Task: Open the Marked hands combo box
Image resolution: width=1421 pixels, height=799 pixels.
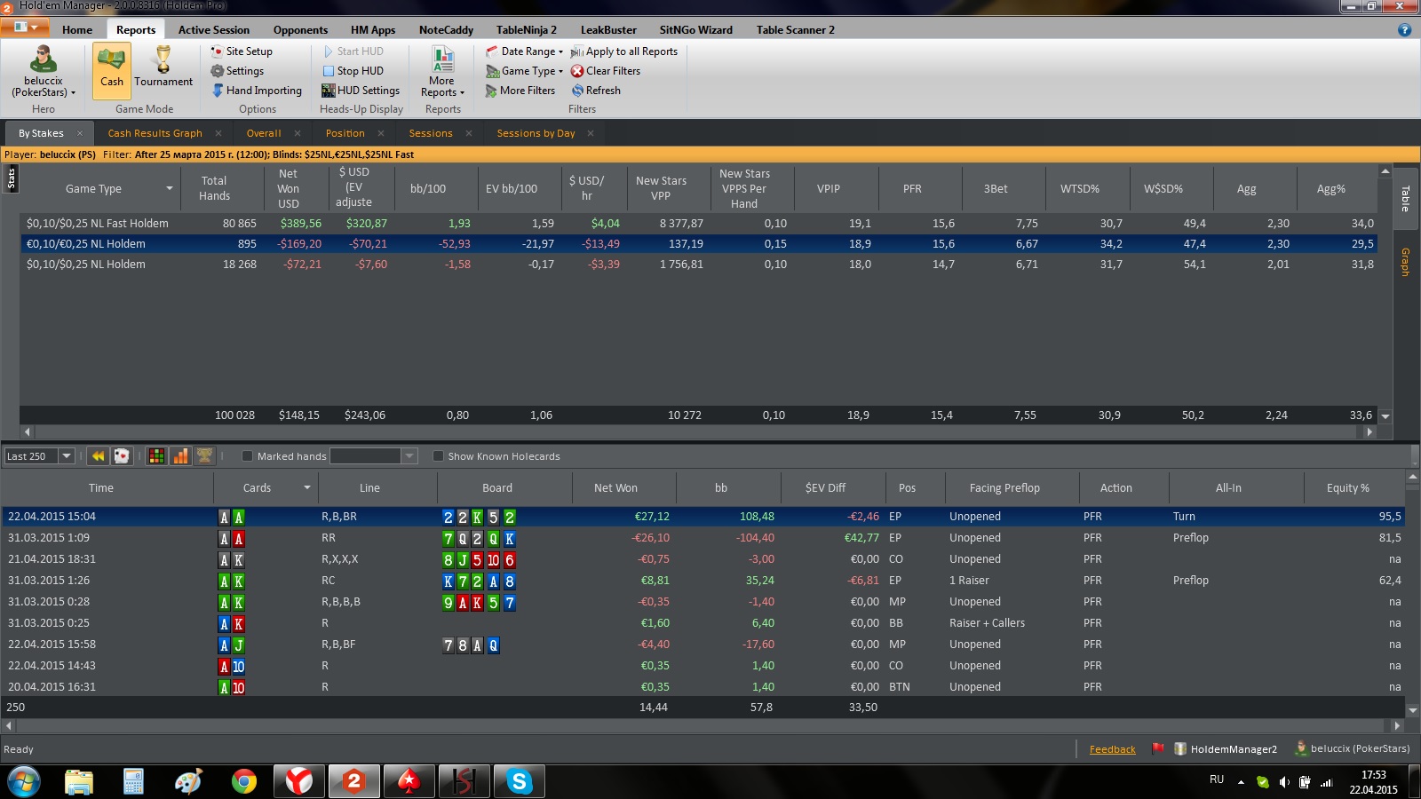Action: [373, 456]
